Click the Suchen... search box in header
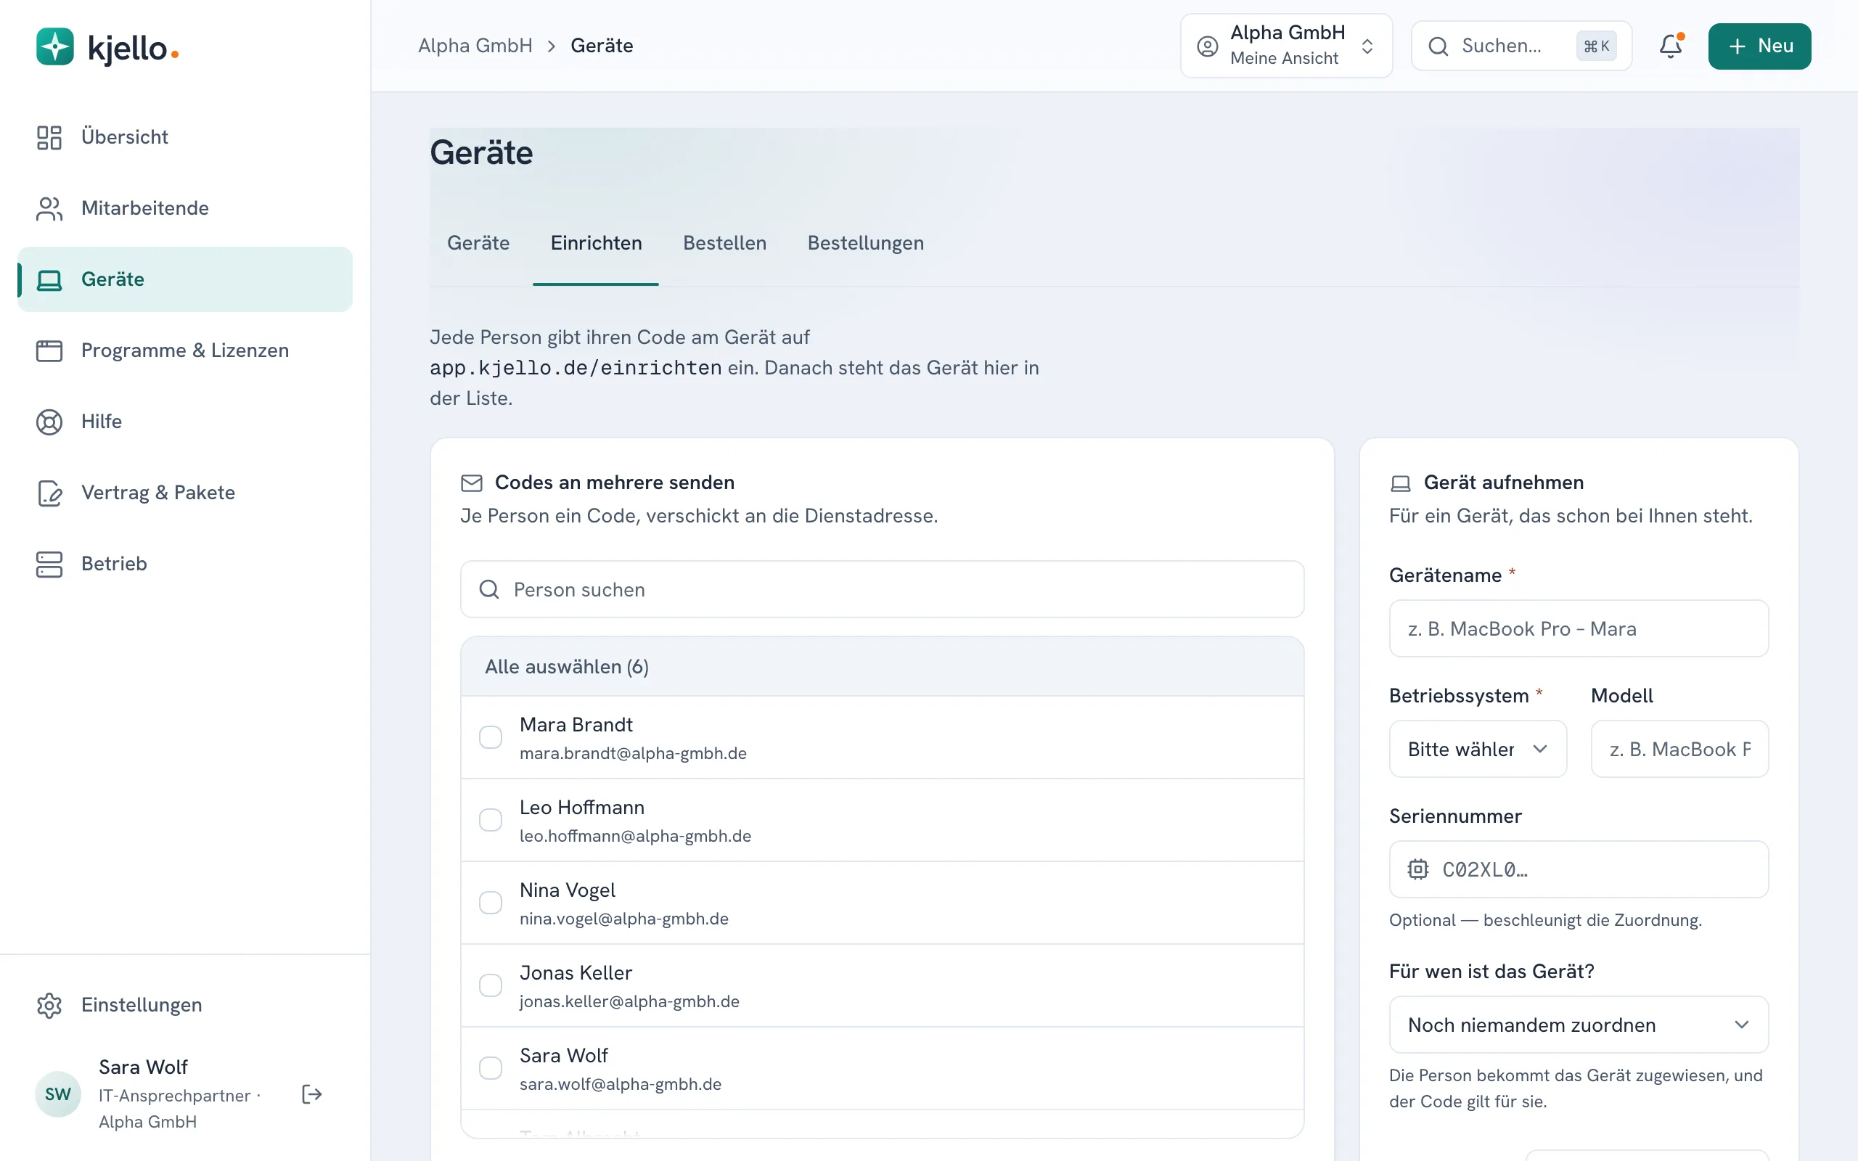 (x=1521, y=46)
